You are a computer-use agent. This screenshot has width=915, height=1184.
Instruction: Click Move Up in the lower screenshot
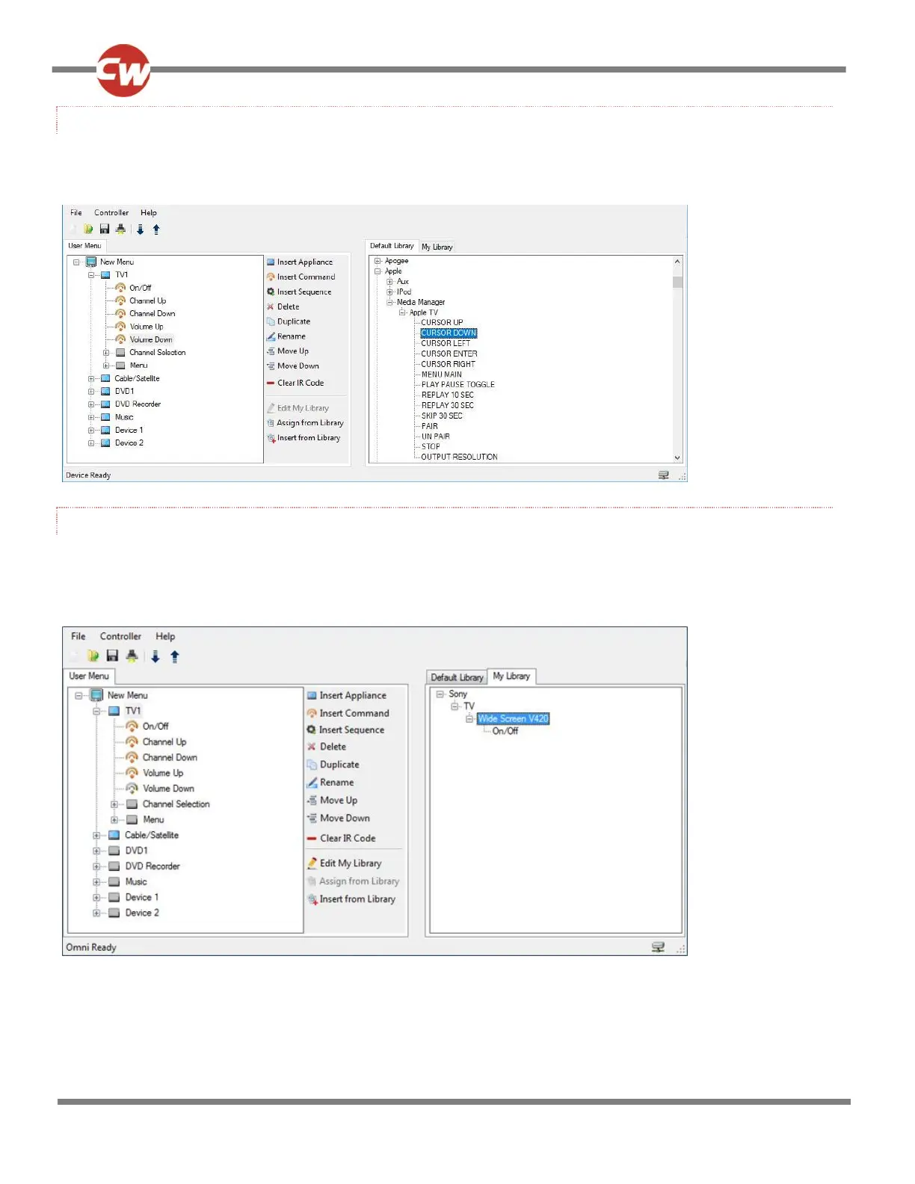(332, 801)
